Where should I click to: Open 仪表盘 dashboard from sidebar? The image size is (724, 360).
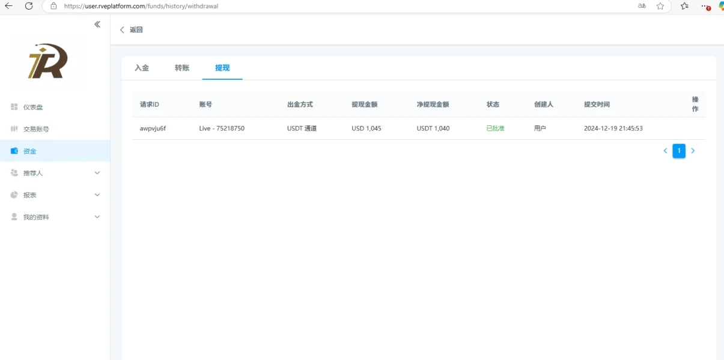tap(32, 107)
